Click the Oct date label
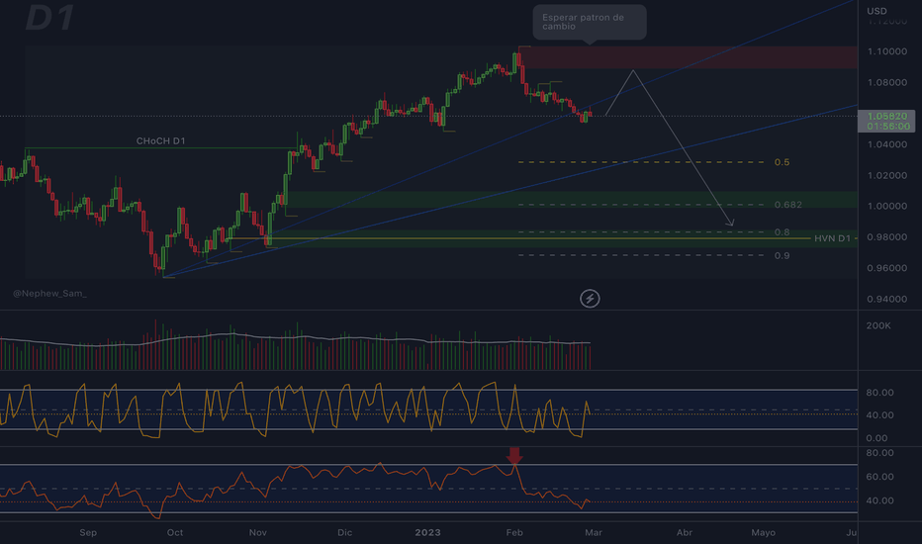Viewport: 922px width, 544px height. coord(175,533)
